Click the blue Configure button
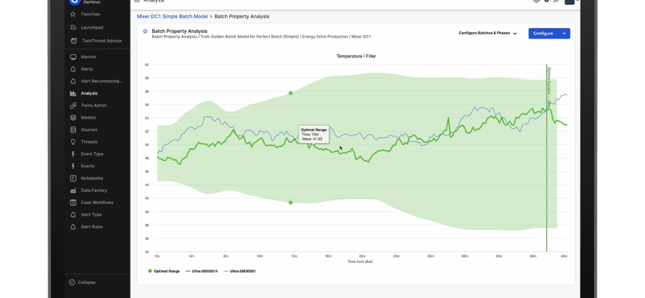645x298 pixels. [543, 33]
